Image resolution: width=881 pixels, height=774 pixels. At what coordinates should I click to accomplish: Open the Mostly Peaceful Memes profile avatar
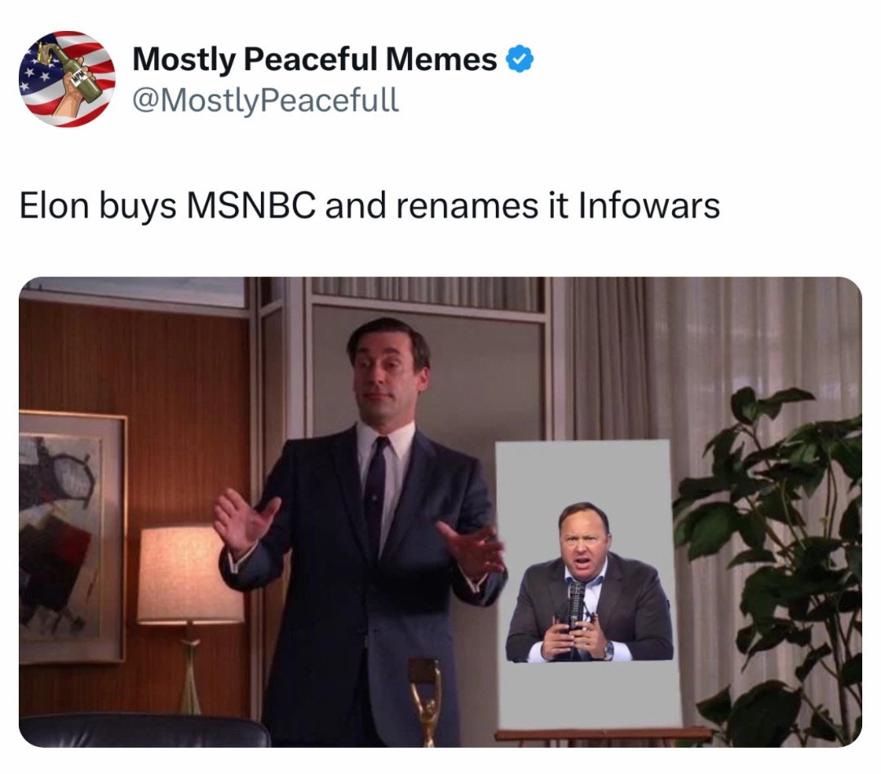[67, 78]
